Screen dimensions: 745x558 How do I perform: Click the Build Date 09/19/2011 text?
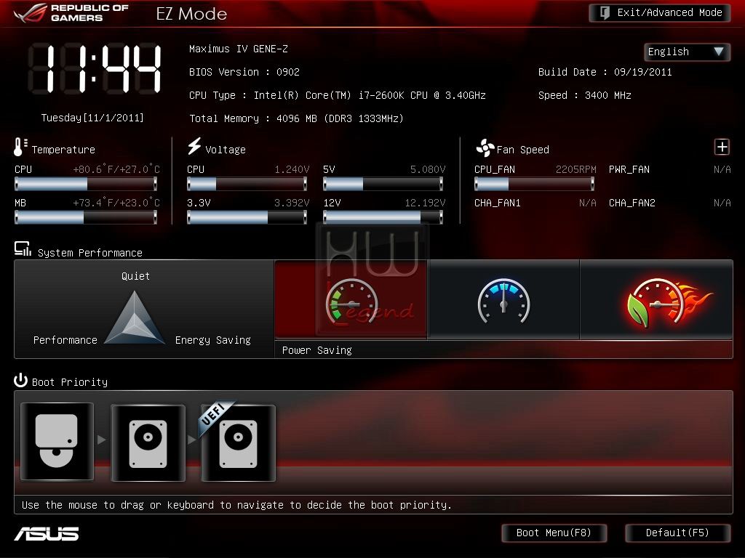pos(605,72)
